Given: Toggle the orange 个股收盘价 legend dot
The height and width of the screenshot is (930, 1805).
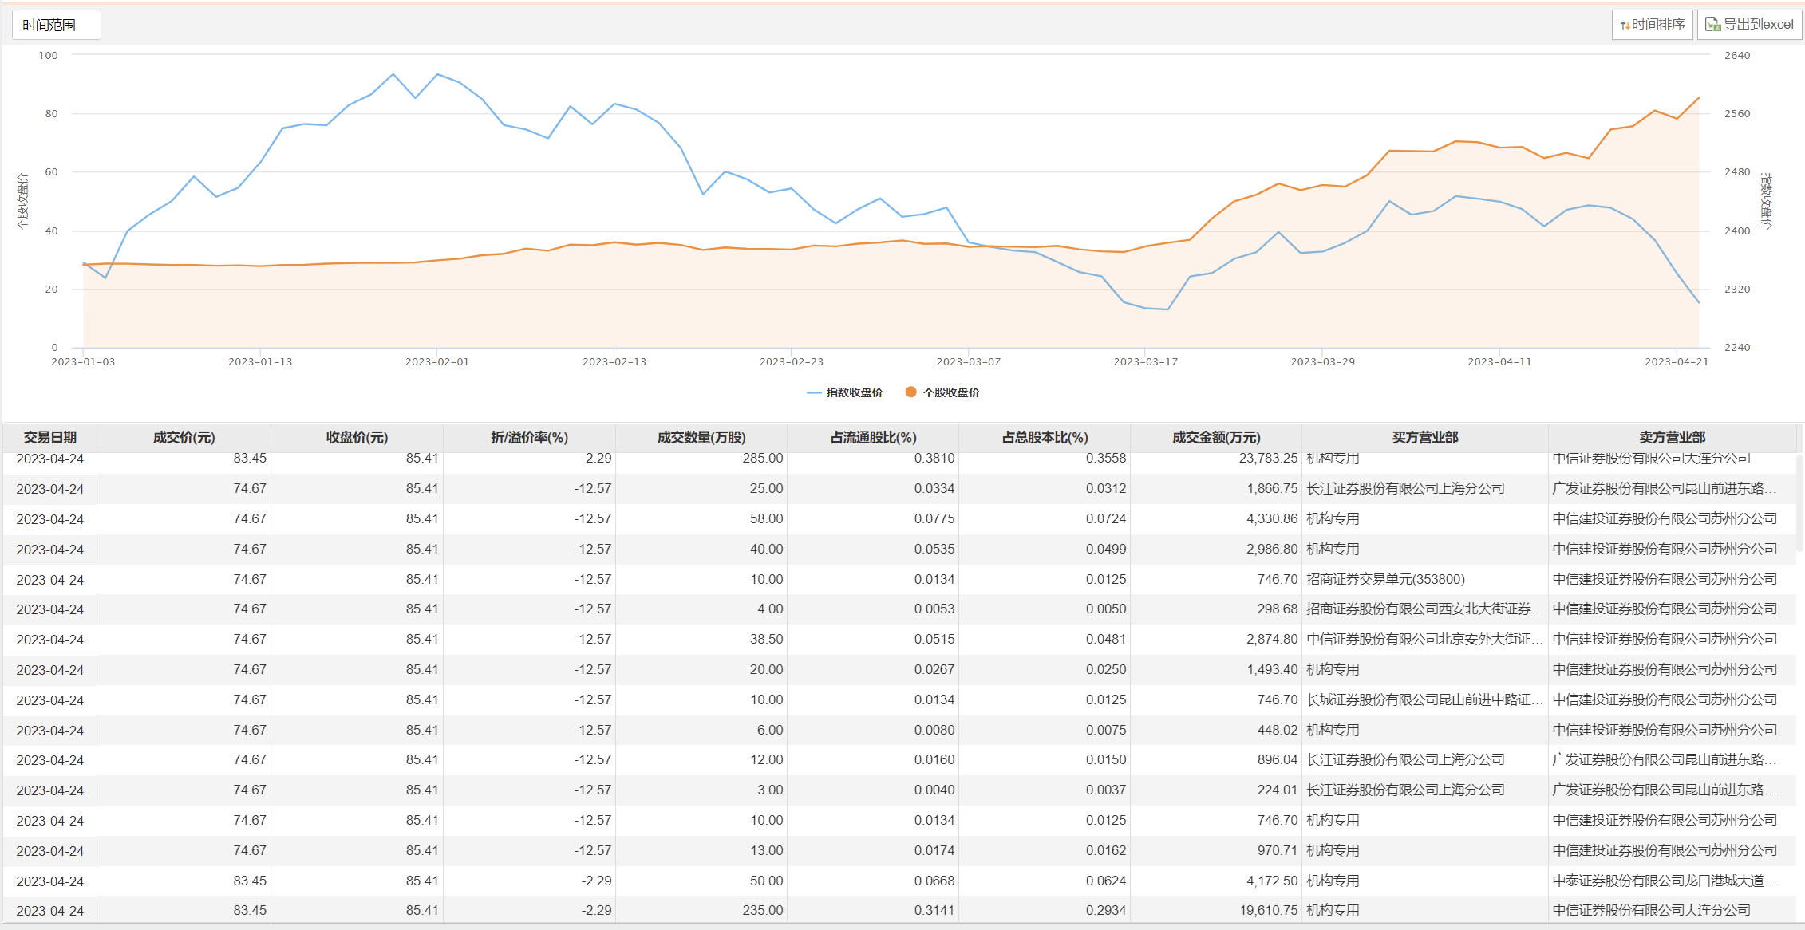Looking at the screenshot, I should (x=910, y=392).
